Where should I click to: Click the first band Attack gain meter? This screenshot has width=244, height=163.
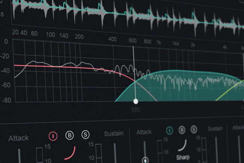[x=40, y=155]
